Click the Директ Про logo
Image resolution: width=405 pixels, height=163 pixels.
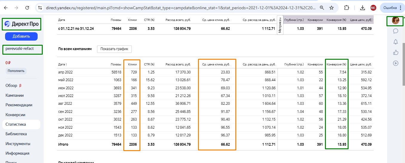click(x=22, y=24)
